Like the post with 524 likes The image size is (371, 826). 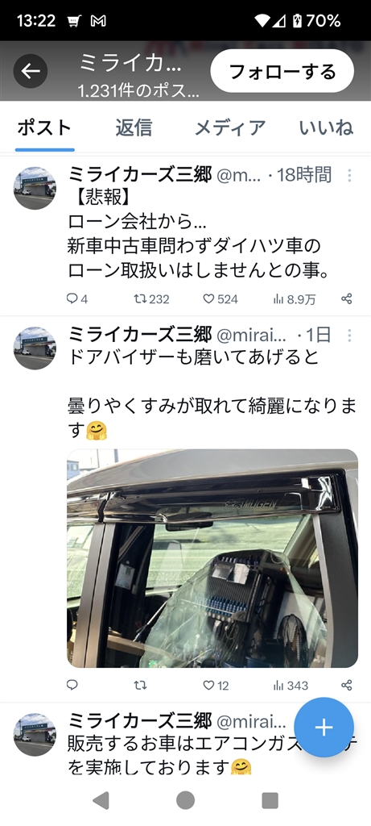(x=221, y=299)
